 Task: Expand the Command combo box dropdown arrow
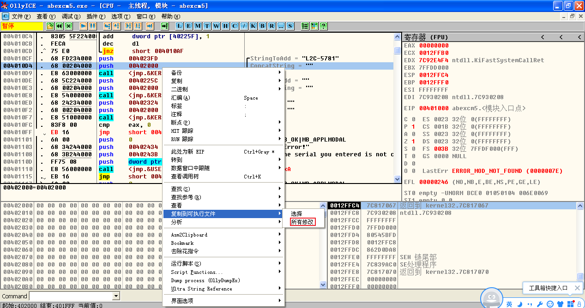click(x=116, y=296)
